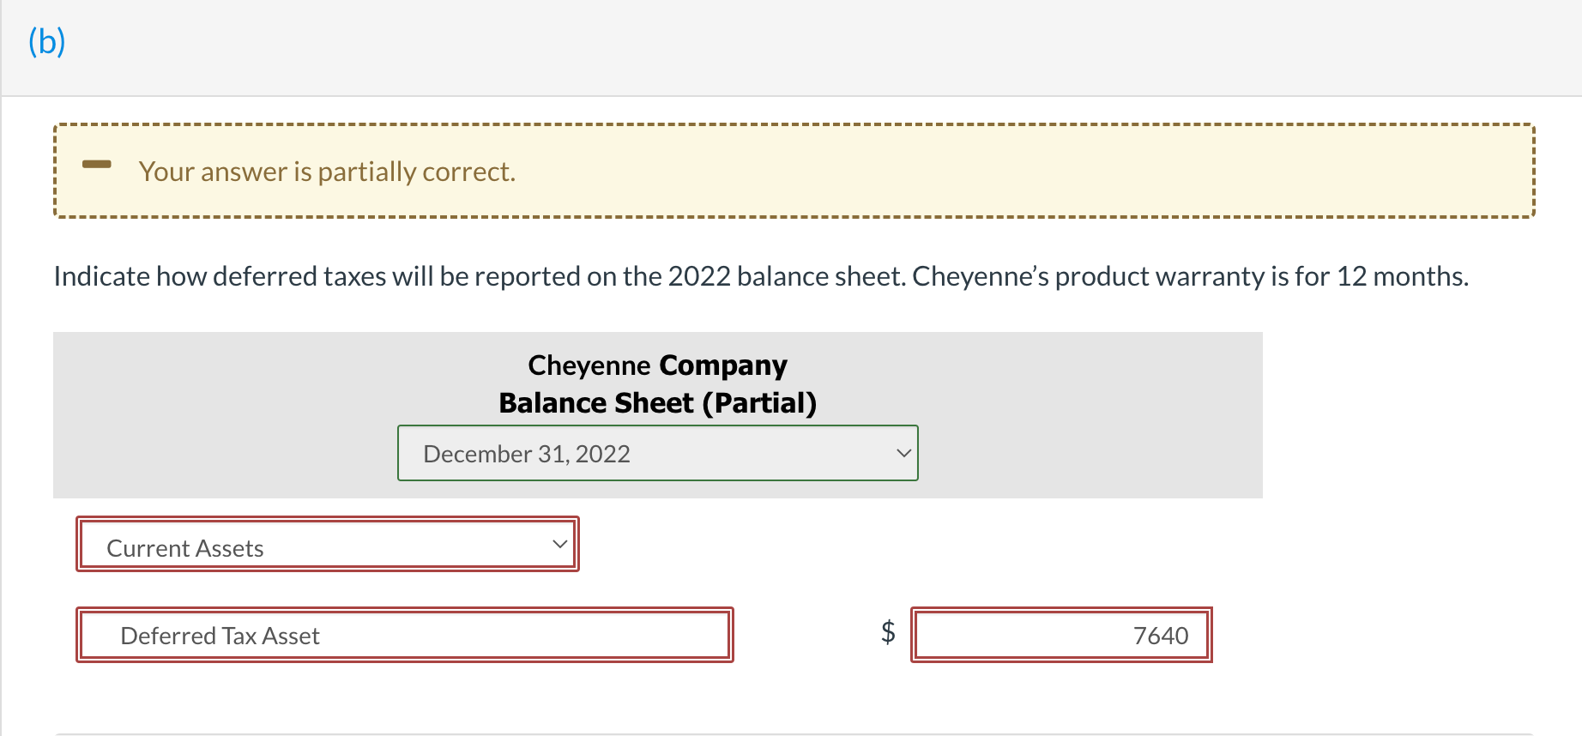The width and height of the screenshot is (1582, 736).
Task: Click the Deferred Tax Asset text
Action: point(220,635)
